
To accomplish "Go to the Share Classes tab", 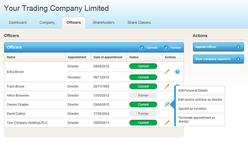I will [139, 23].
